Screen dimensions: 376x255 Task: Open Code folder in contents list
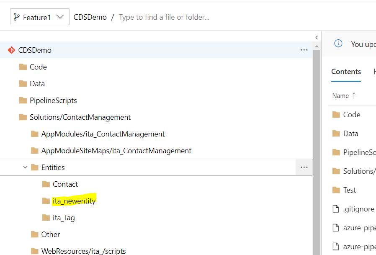(352, 114)
